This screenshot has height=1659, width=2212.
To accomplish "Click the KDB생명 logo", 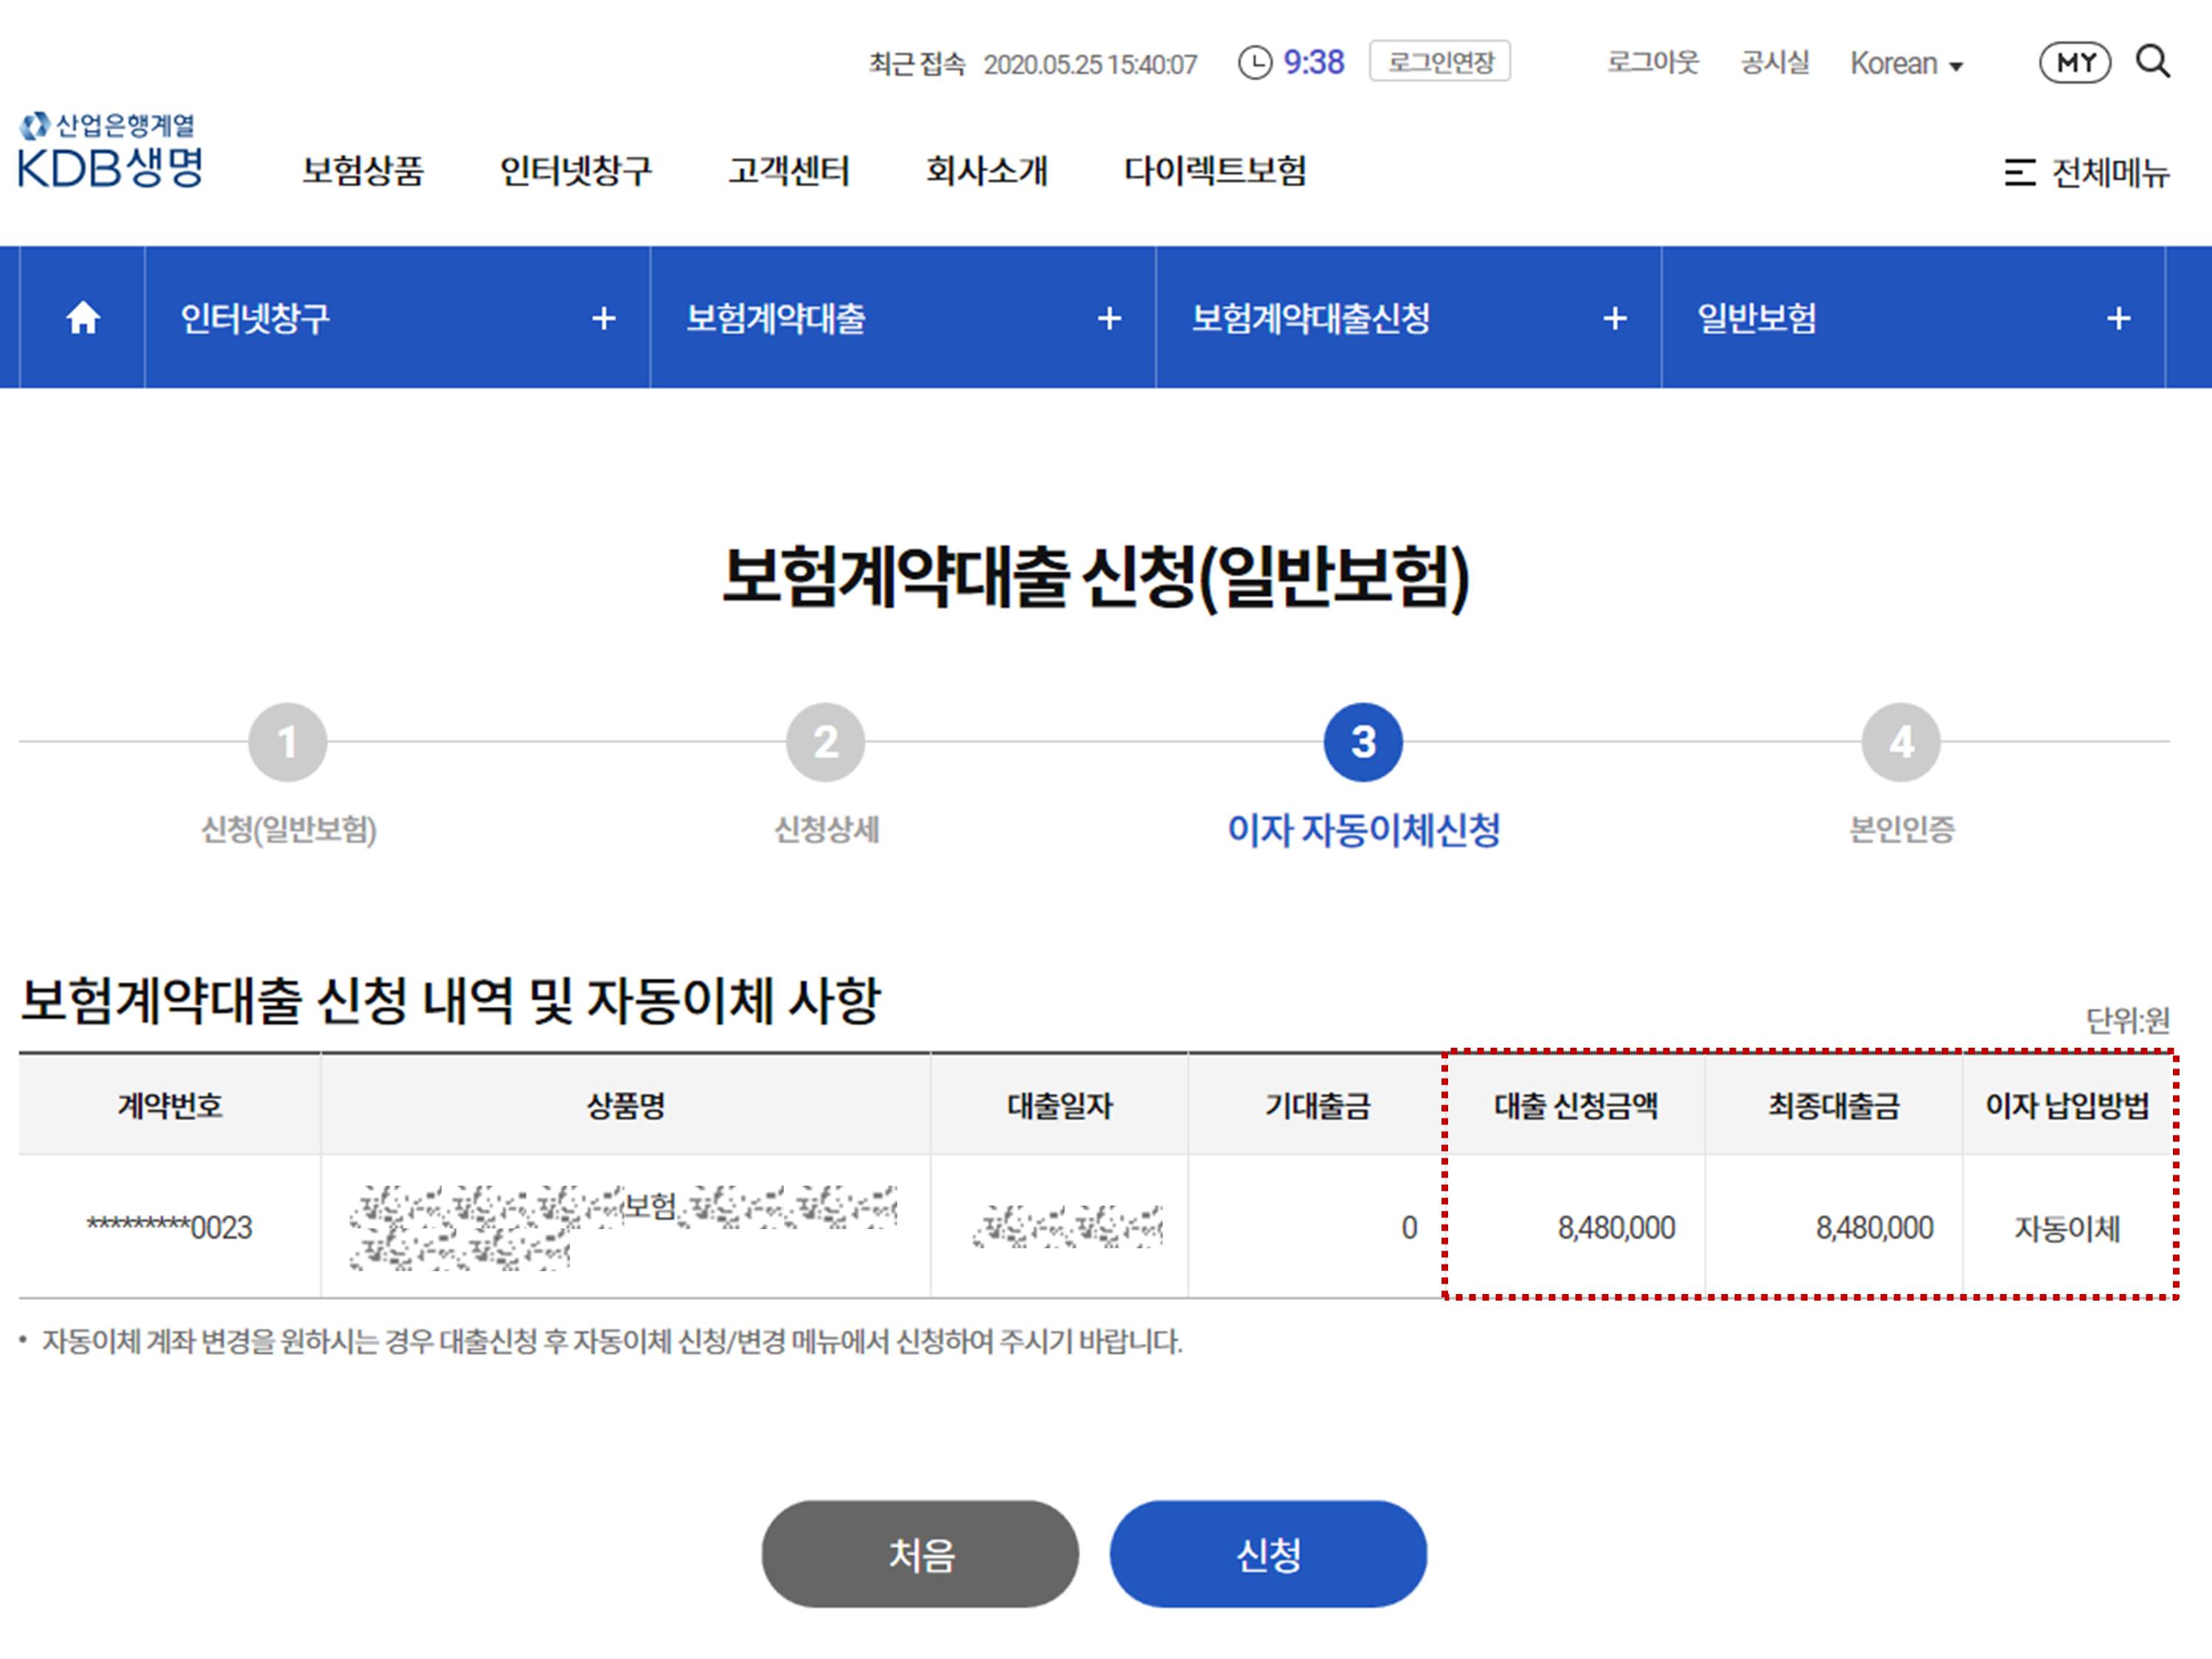I will 110,151.
